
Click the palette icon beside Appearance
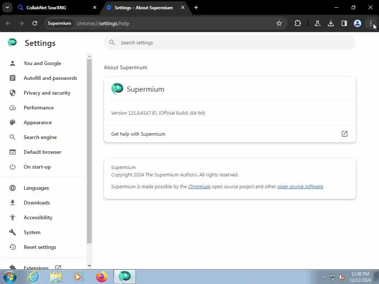13,122
